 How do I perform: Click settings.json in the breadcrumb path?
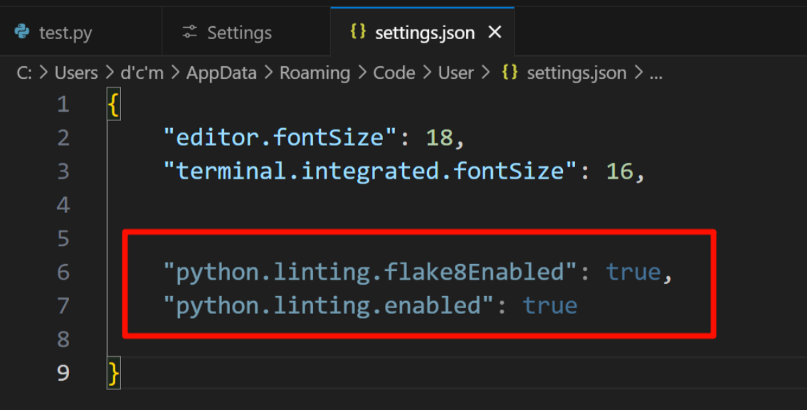pyautogui.click(x=576, y=73)
